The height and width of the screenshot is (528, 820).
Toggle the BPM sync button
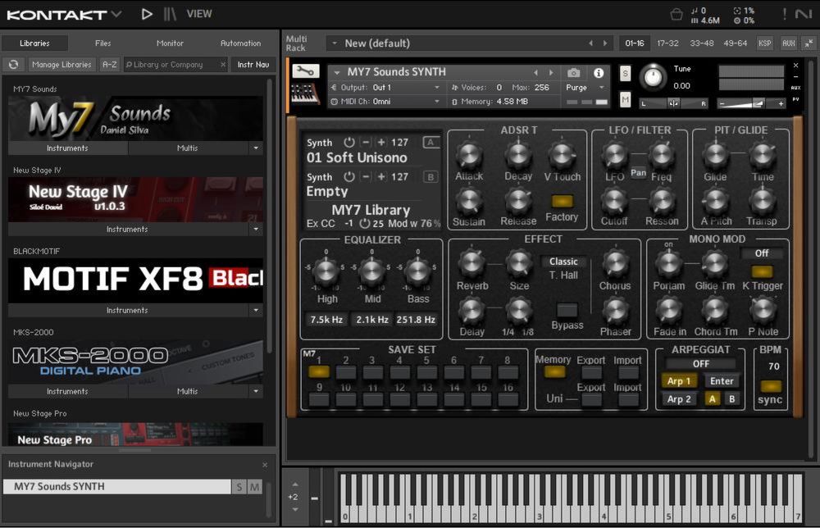click(770, 386)
